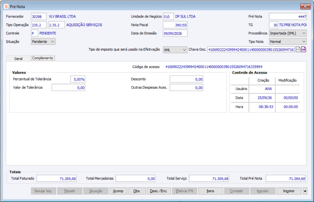Image resolution: width=314 pixels, height=202 pixels.
Task: Switch to the Geral tab
Action: click(x=18, y=58)
